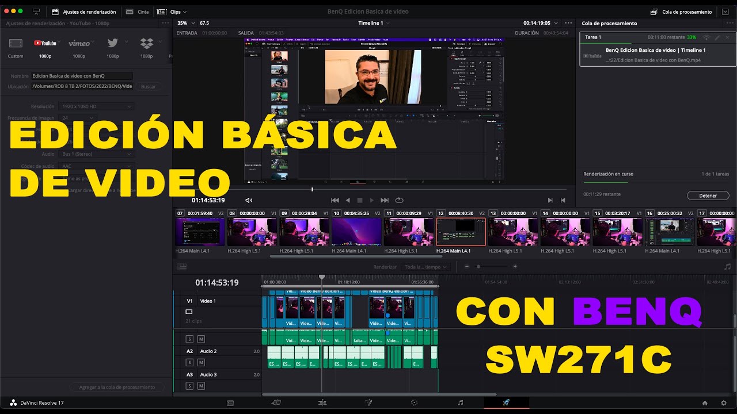
Task: Mark in point using viewer icon
Action: [x=550, y=200]
